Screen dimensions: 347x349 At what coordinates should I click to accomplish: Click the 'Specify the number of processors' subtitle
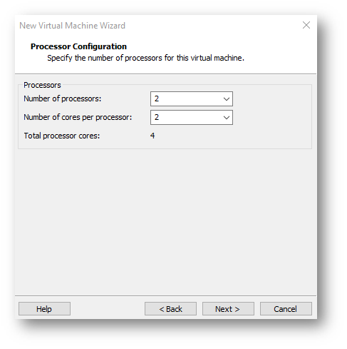[x=145, y=58]
